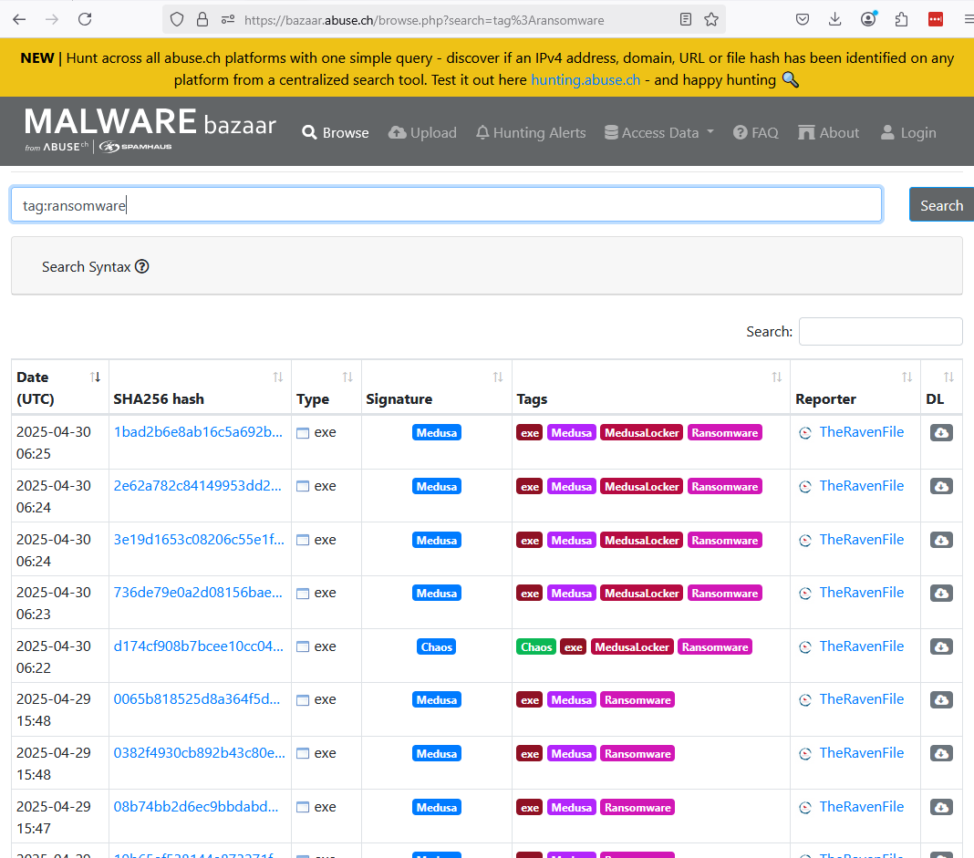974x858 pixels.
Task: Sort table by Signature column
Action: click(437, 388)
